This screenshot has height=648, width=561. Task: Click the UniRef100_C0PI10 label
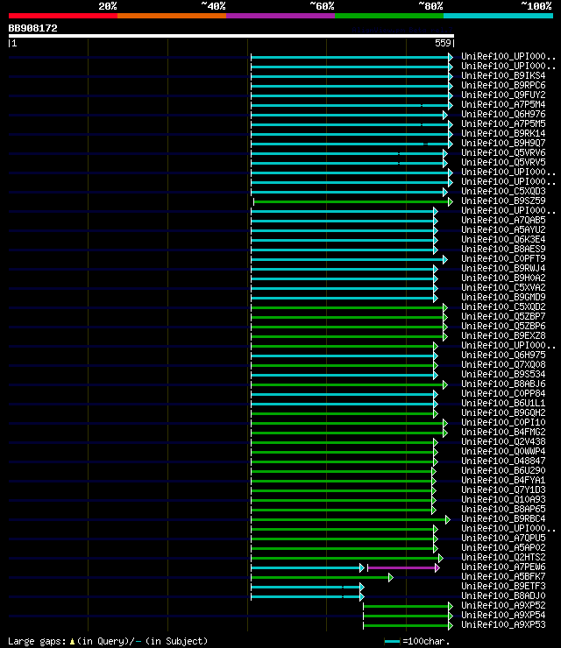click(x=503, y=422)
